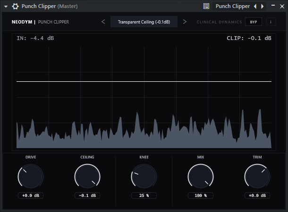Image resolution: width=288 pixels, height=212 pixels.
Task: Click the CLINICAL DYNAMICS label
Action: coord(219,22)
